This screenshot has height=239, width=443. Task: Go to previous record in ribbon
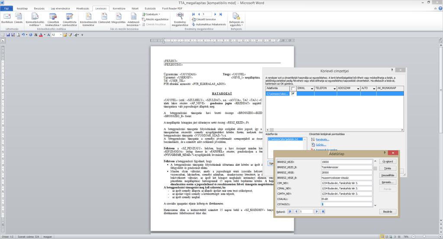point(199,14)
